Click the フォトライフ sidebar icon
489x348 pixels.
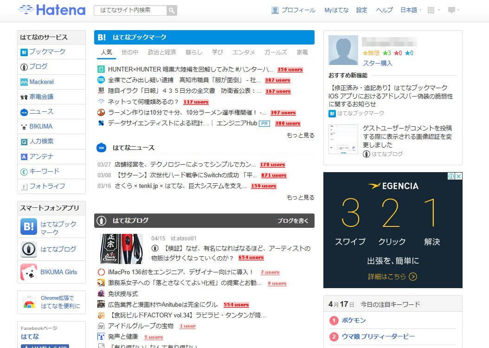(24, 187)
